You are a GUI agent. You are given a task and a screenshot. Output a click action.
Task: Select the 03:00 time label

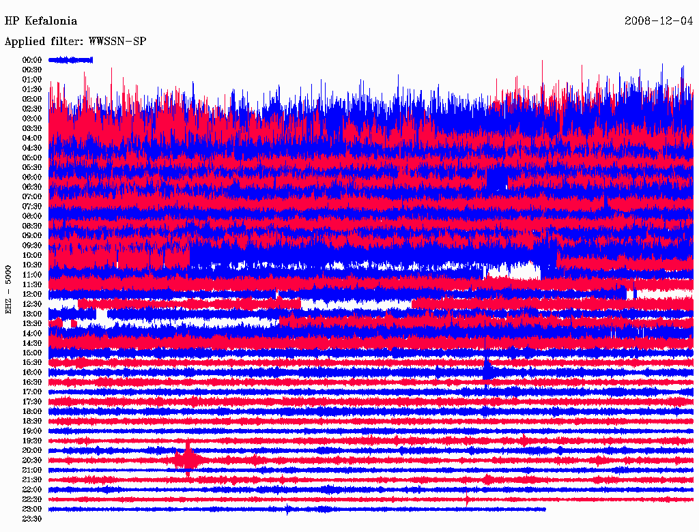click(x=32, y=119)
